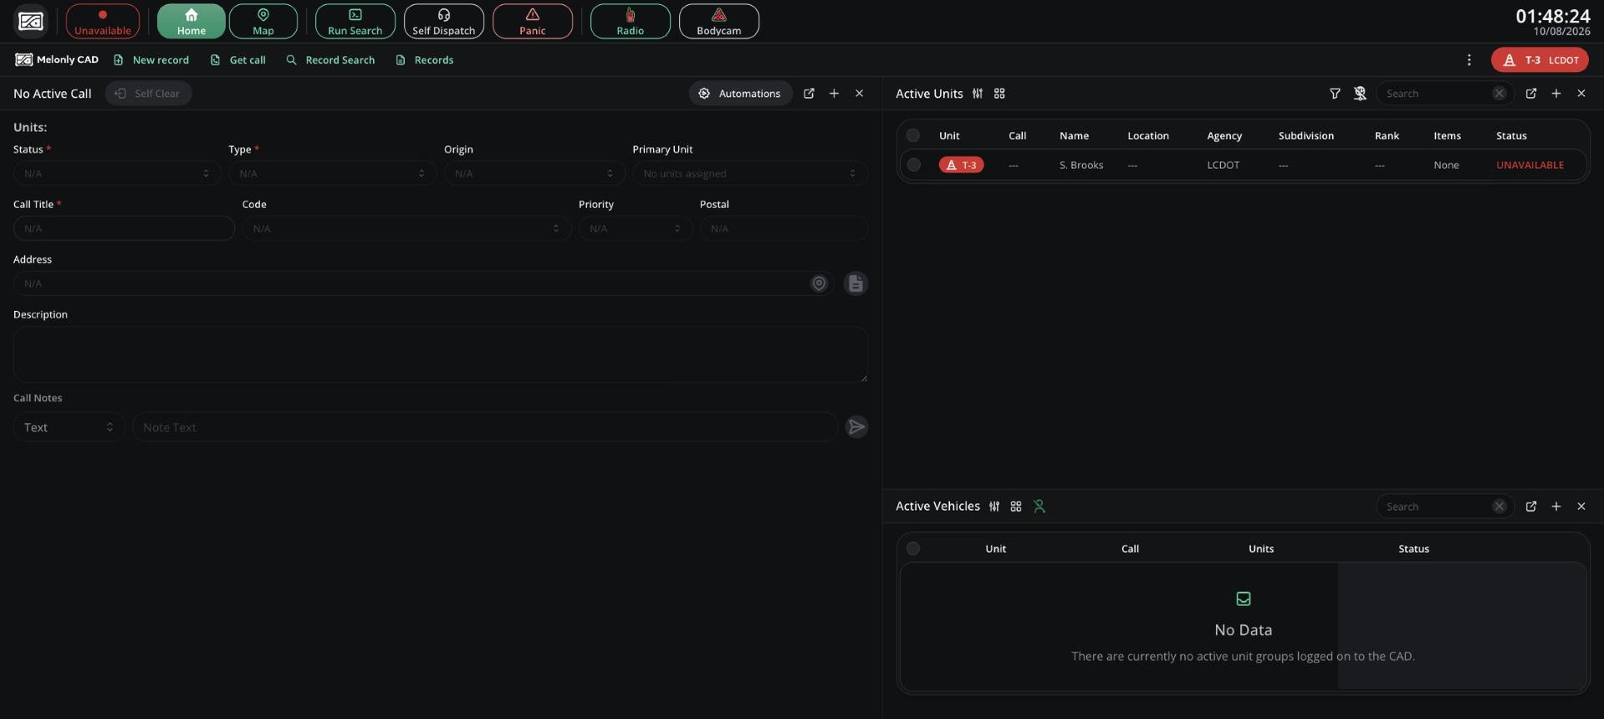Click the Call Title input field
The width and height of the screenshot is (1604, 719).
pyautogui.click(x=124, y=228)
